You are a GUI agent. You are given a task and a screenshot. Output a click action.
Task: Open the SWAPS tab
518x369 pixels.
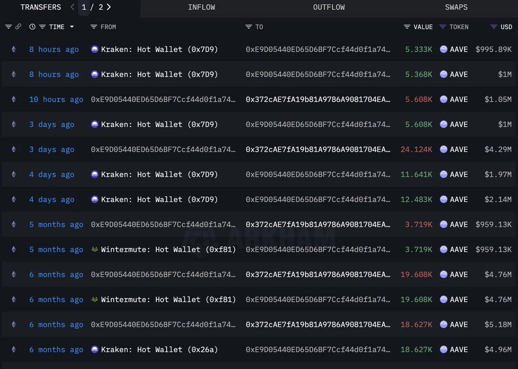pyautogui.click(x=456, y=7)
